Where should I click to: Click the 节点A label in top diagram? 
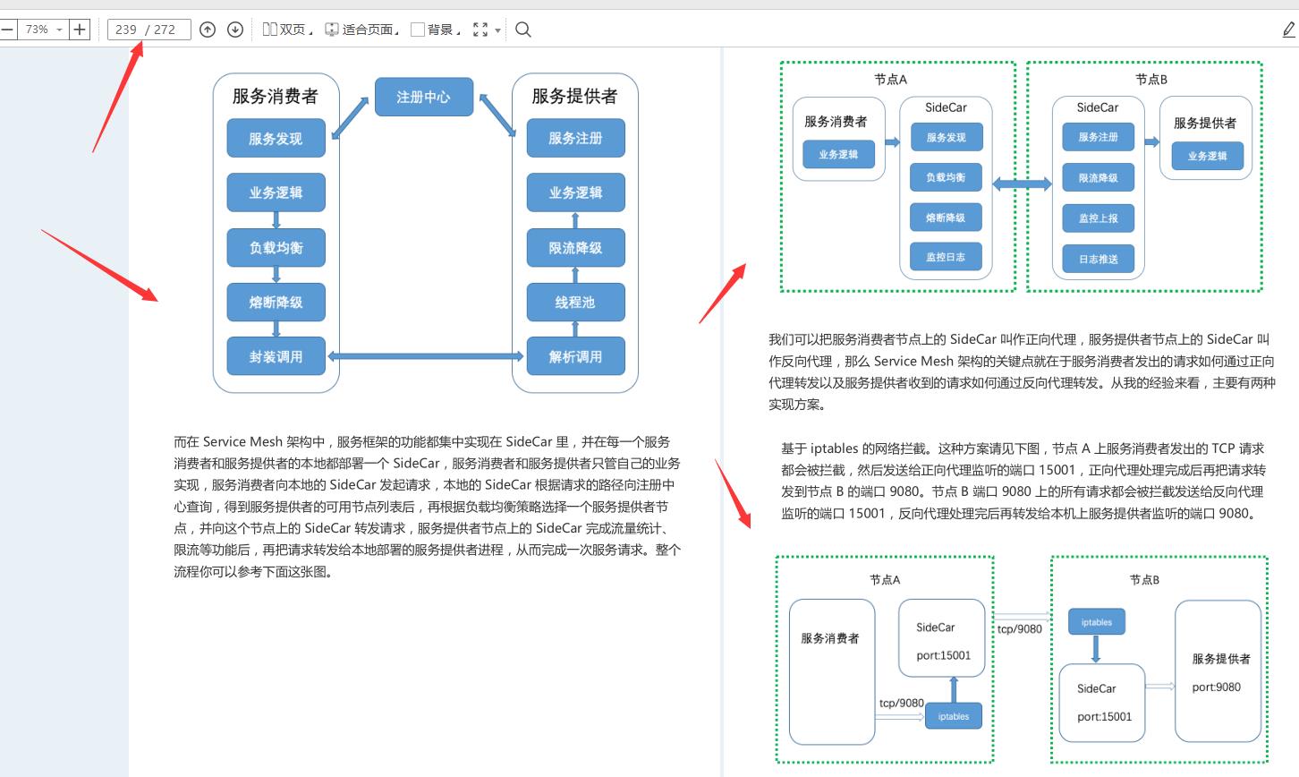point(890,79)
